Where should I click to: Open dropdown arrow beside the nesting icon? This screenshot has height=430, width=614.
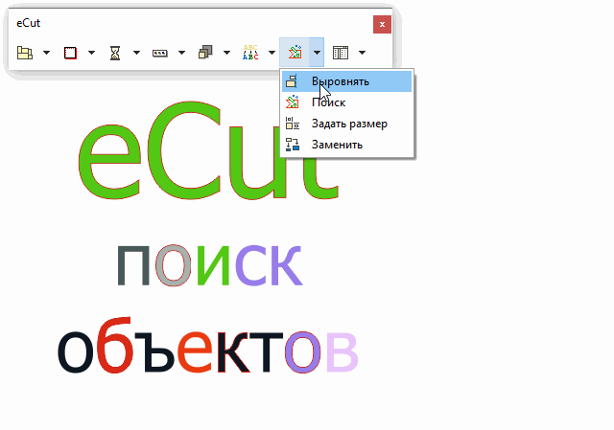(x=46, y=53)
